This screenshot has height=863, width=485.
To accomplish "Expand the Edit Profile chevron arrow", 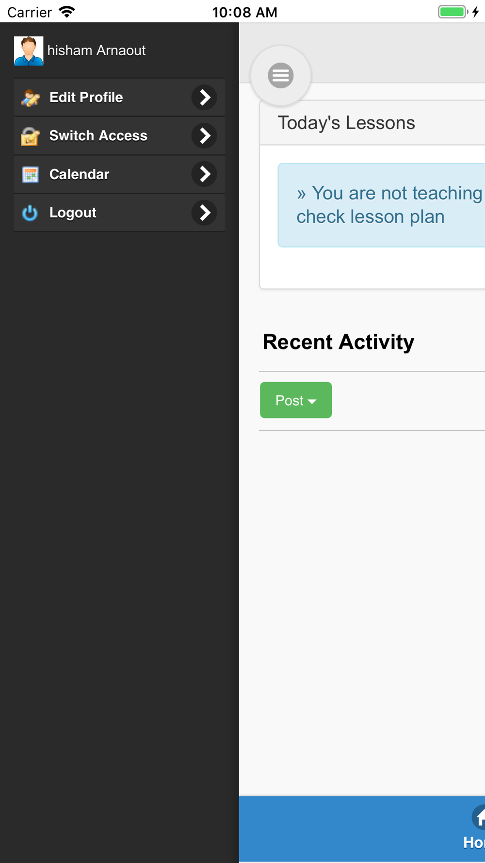I will coord(204,98).
